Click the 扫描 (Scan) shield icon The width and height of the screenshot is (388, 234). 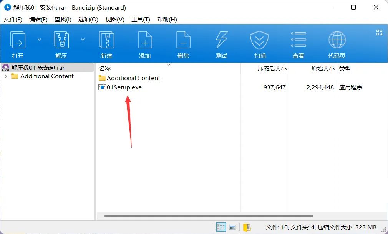260,40
